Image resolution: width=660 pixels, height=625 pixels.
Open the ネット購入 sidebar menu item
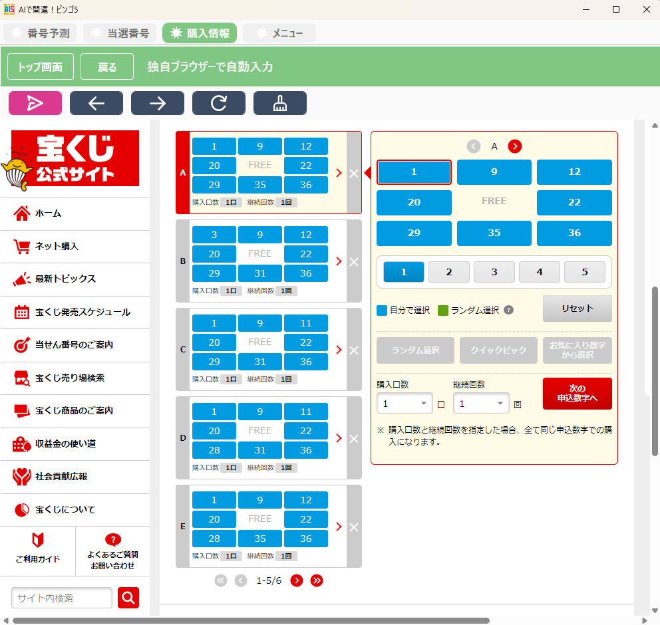click(x=75, y=247)
